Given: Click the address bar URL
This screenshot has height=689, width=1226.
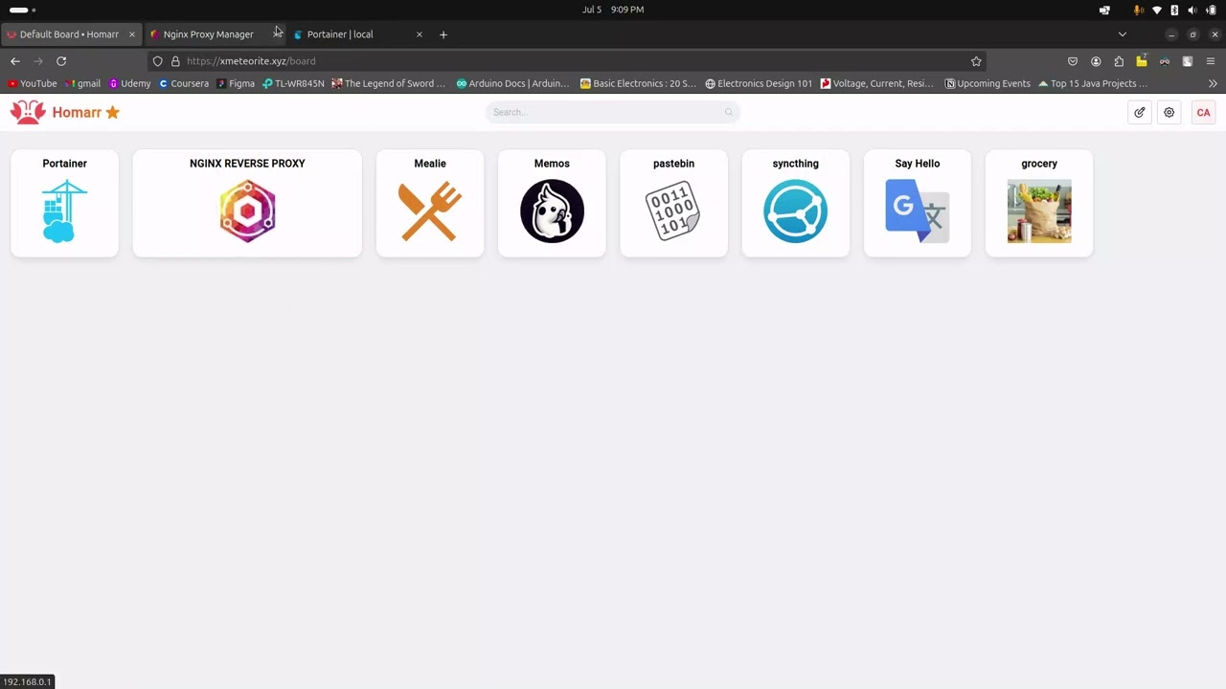Looking at the screenshot, I should click(x=251, y=61).
